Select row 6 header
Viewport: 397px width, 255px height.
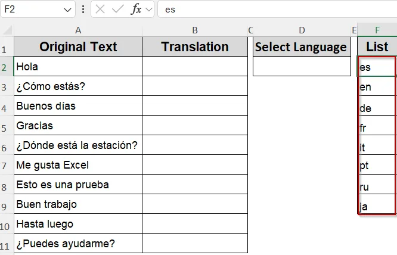[x=7, y=145]
